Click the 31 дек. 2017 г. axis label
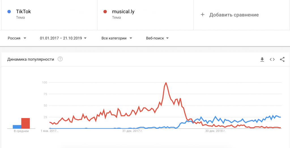The height and width of the screenshot is (148, 290). [132, 131]
